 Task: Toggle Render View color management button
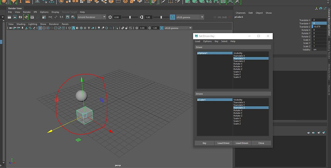pos(173,17)
